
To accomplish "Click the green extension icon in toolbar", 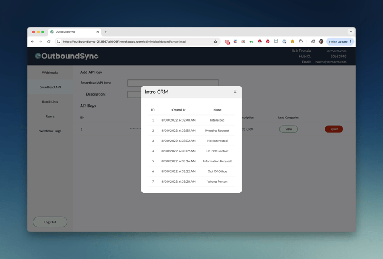I will [x=252, y=42].
